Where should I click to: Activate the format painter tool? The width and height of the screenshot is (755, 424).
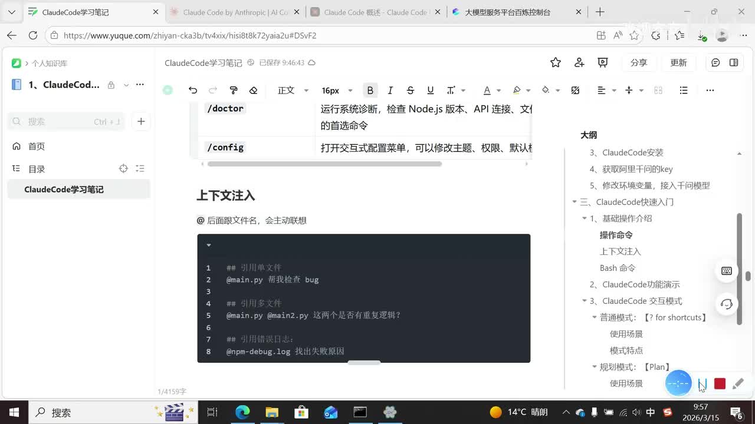234,90
